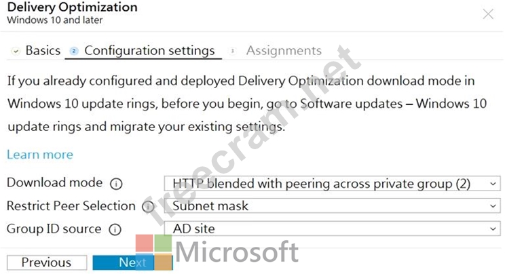Switch to the Assignments tab
505x274 pixels.
tap(284, 51)
